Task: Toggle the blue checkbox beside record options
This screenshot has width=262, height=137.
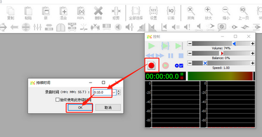Action: pos(181,66)
